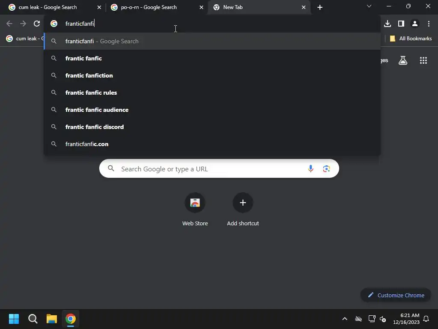Click the OneDrive cloud tray icon
This screenshot has width=438, height=329.
click(358, 319)
